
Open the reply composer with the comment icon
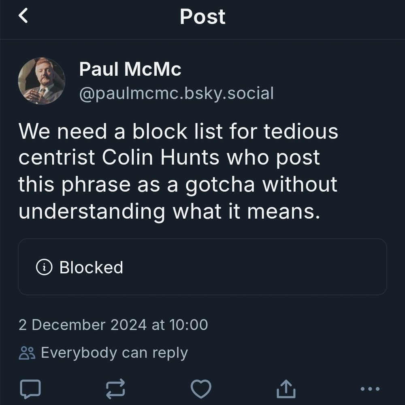click(30, 390)
